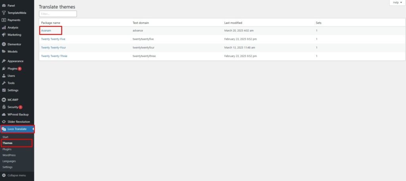Sort by the Package name column header
The image size is (406, 181).
click(x=50, y=23)
